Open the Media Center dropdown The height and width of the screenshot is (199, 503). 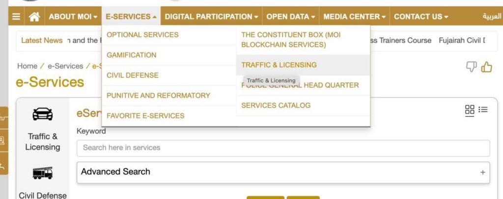355,17
